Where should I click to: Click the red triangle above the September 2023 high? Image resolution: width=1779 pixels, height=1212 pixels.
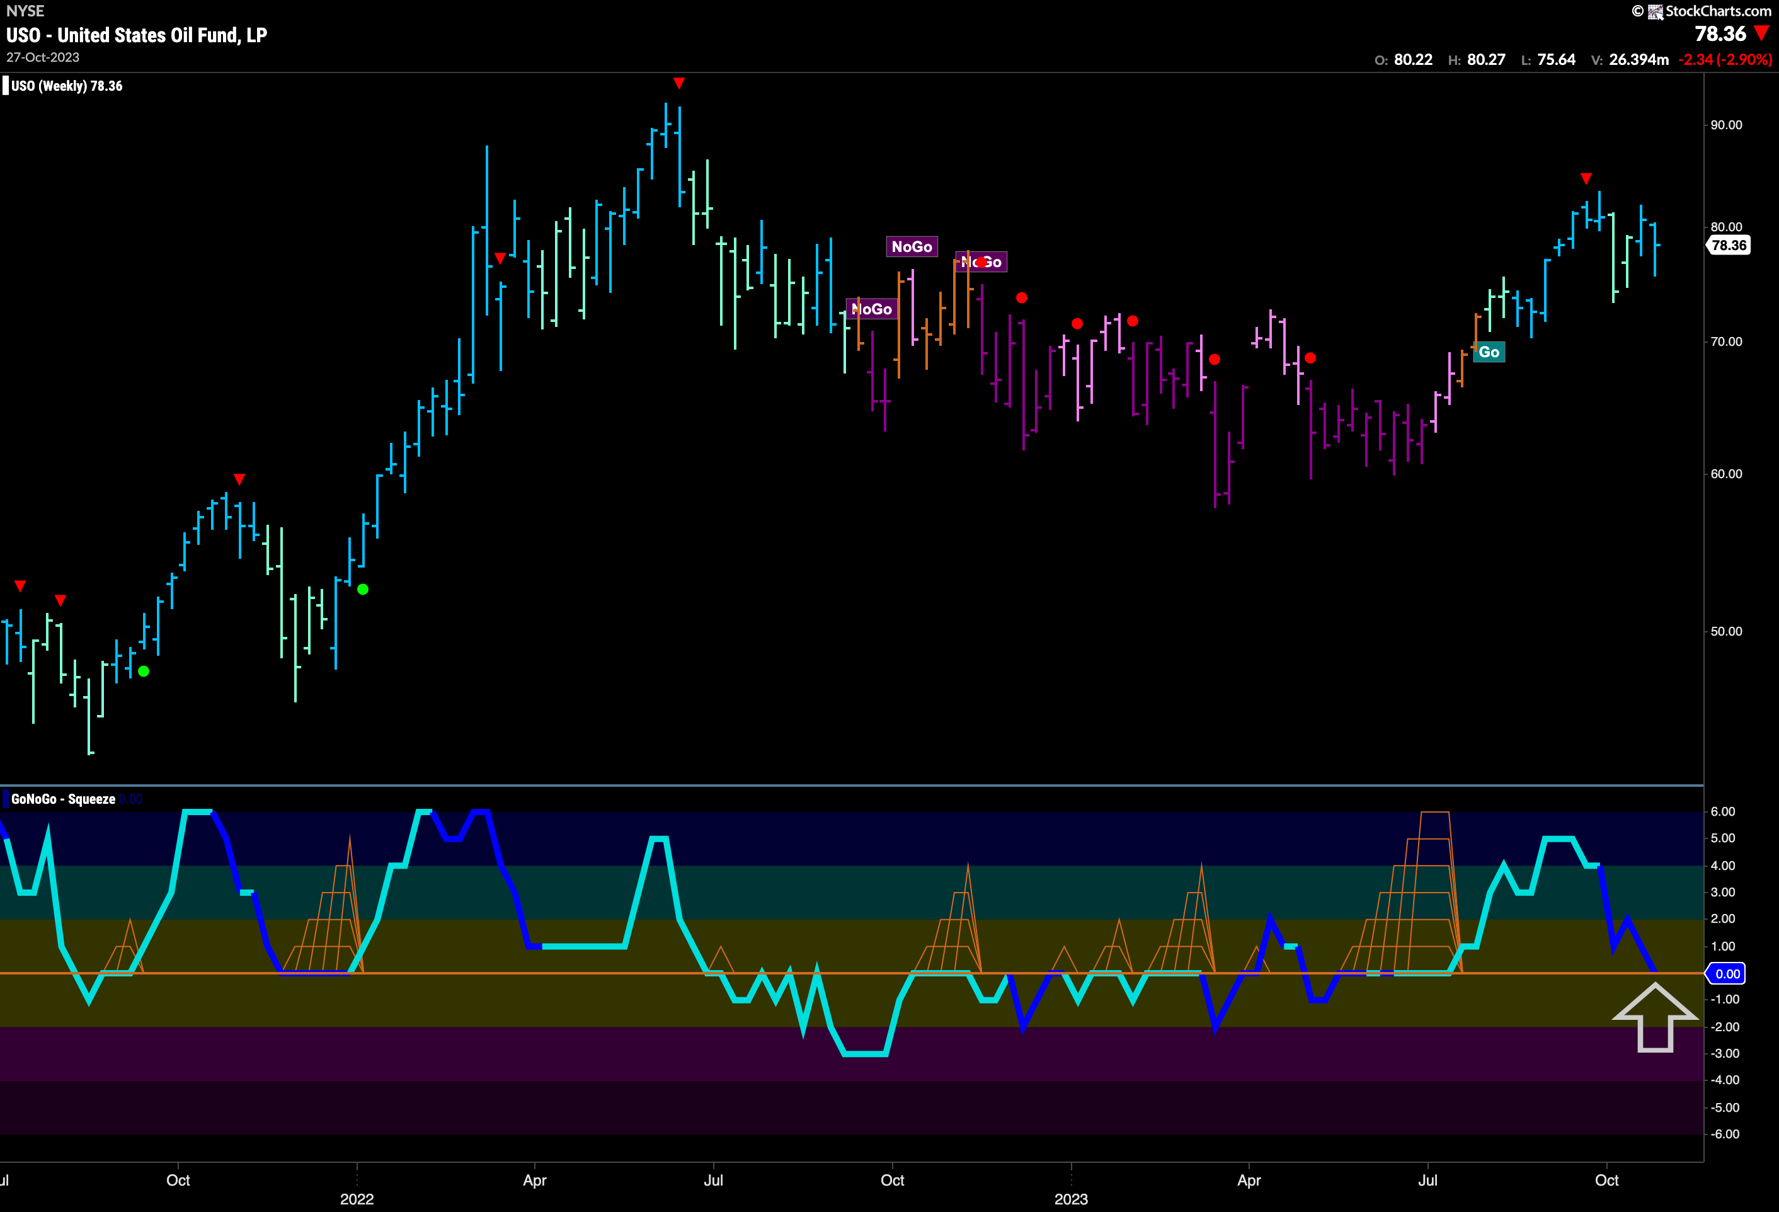[1586, 178]
